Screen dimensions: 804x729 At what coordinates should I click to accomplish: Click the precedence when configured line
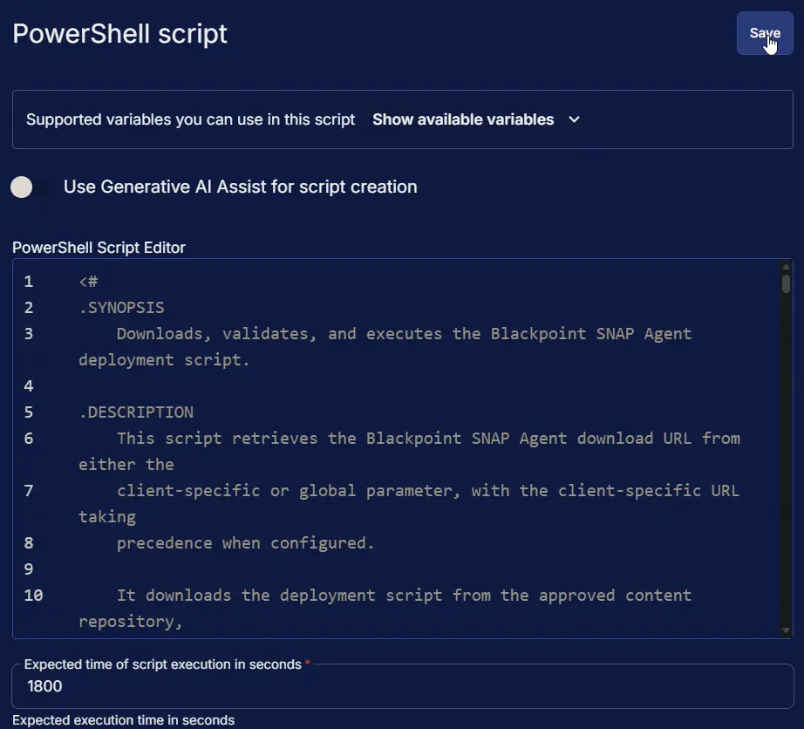(246, 543)
